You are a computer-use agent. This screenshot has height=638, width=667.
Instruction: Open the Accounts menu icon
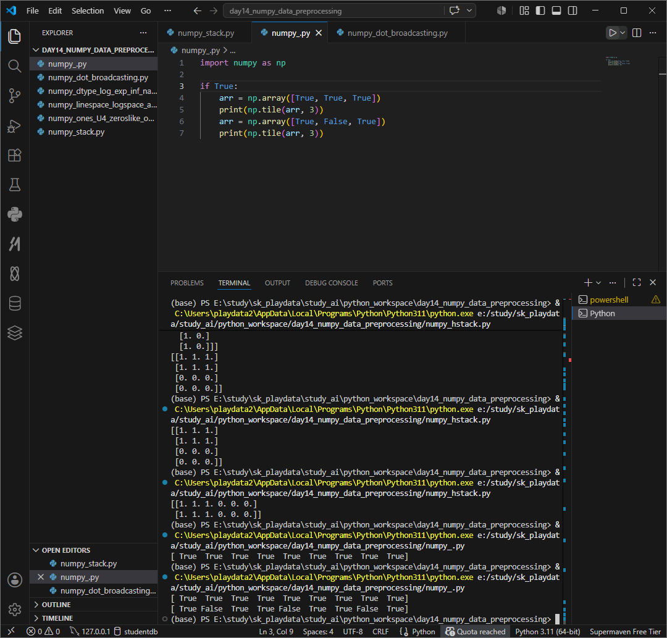(14, 580)
